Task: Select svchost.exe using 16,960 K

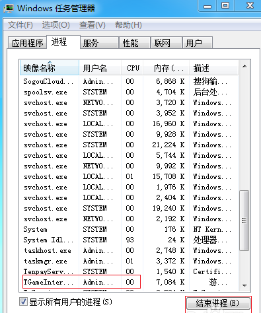Action: [x=129, y=123]
